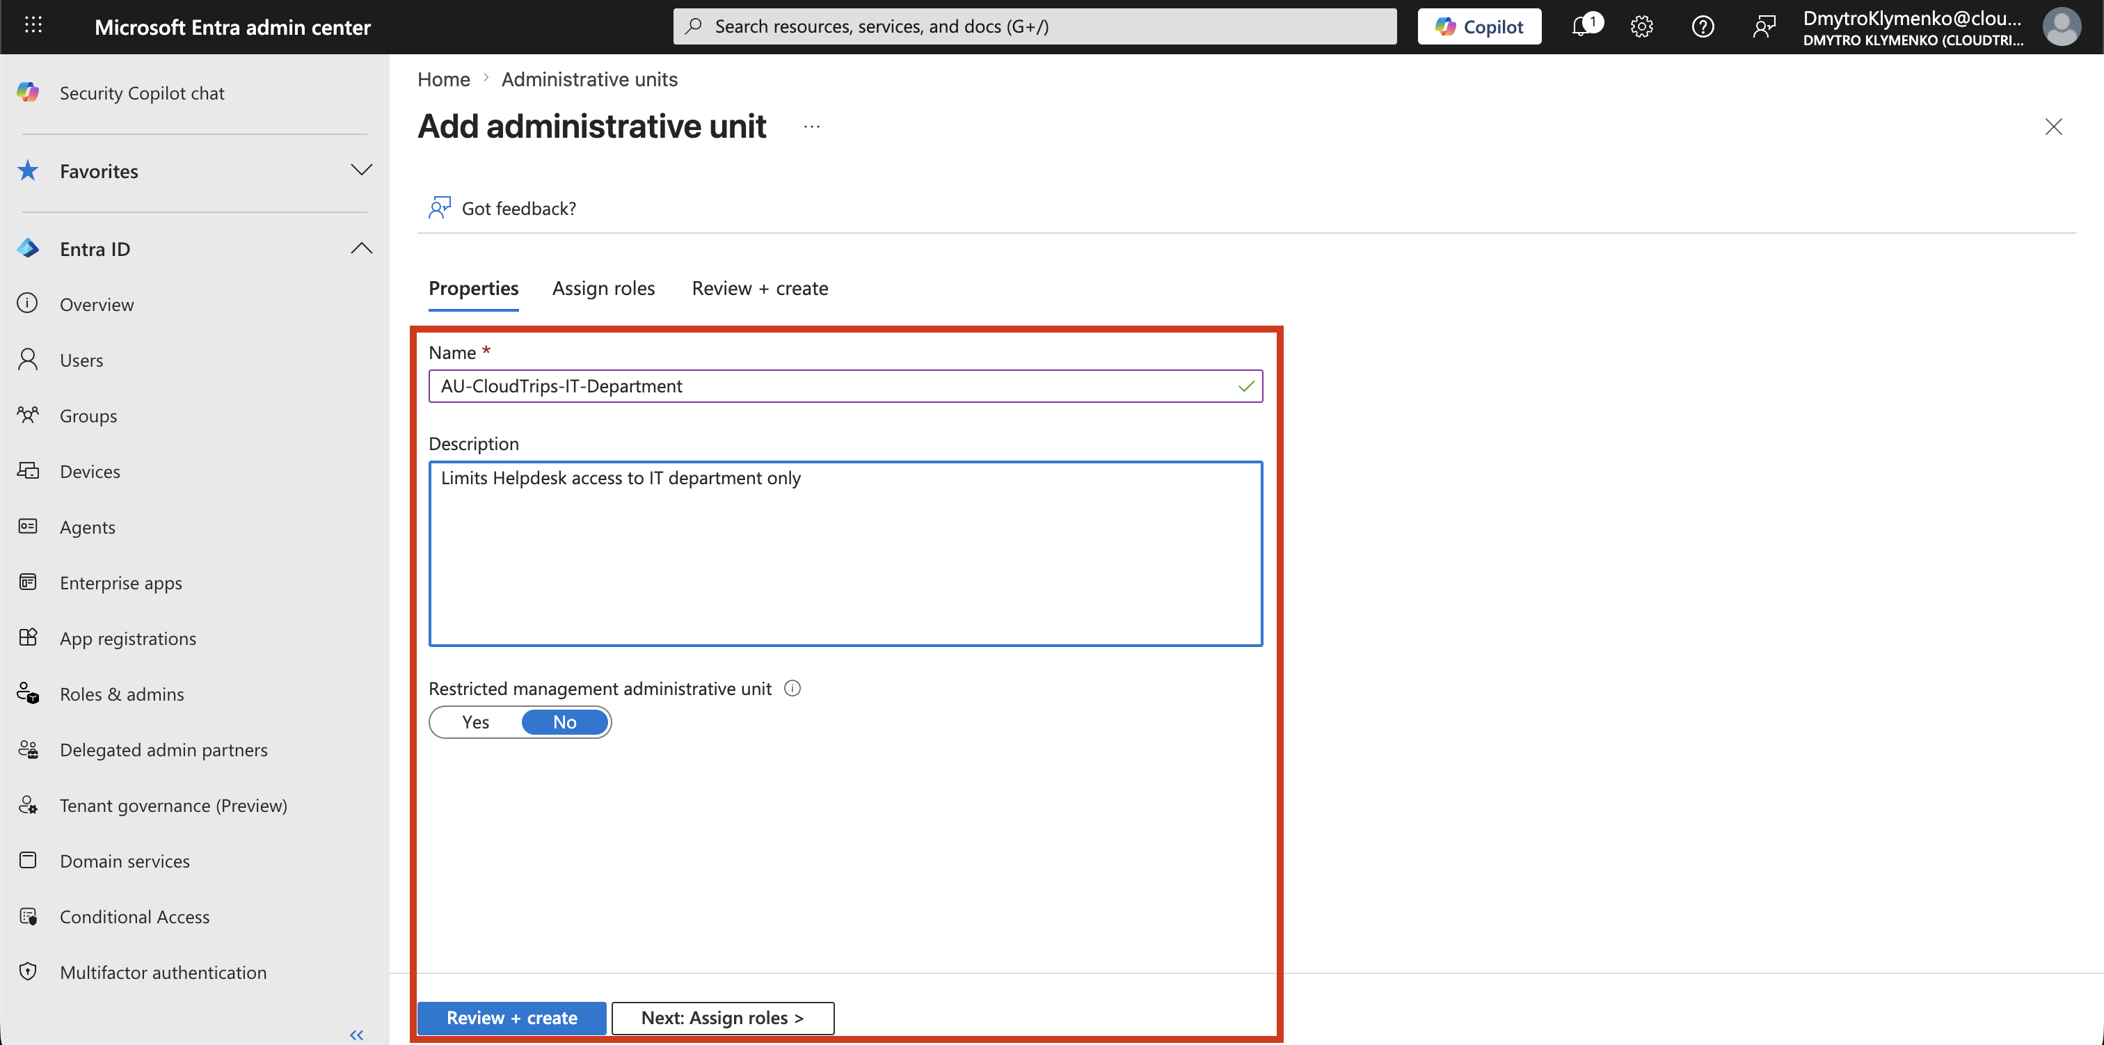The image size is (2104, 1045).
Task: Expand the Favorites section chevron
Action: [x=361, y=170]
